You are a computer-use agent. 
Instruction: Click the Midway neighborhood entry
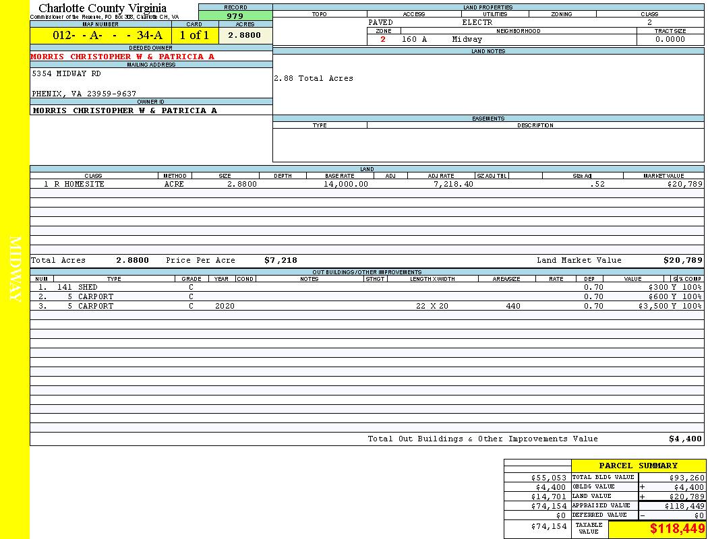click(x=467, y=40)
